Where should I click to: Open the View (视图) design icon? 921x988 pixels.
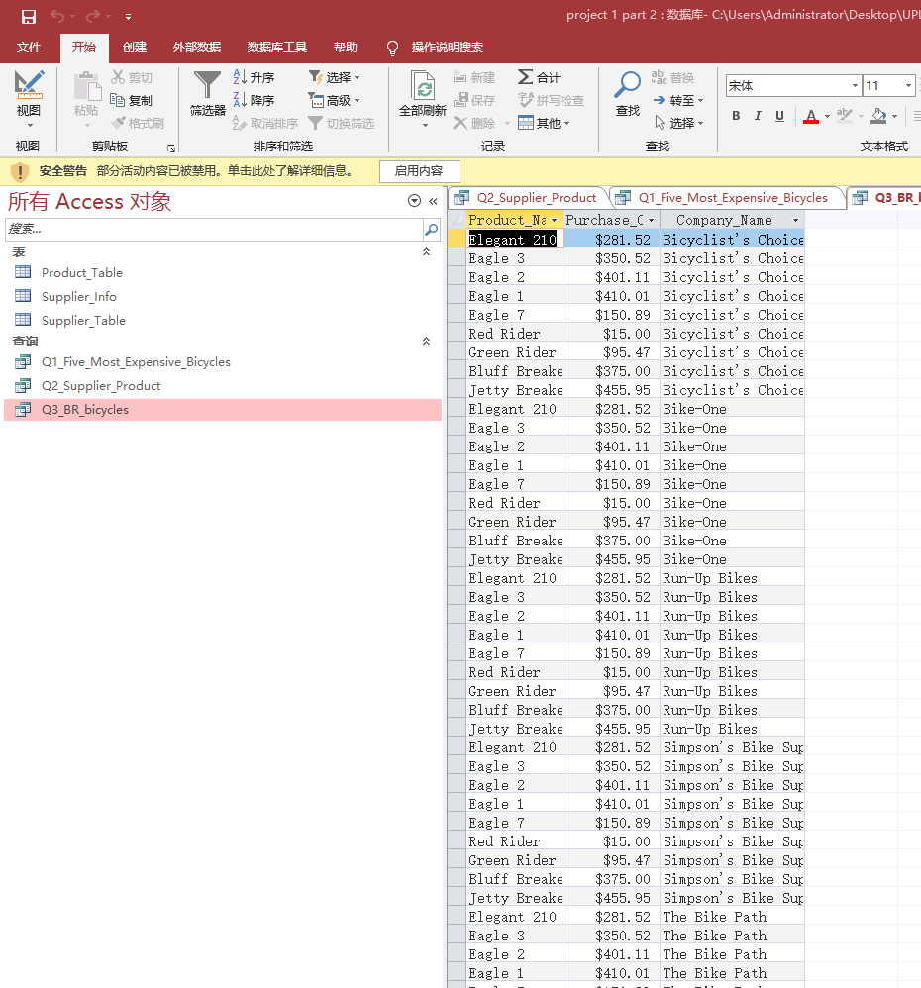[x=29, y=85]
